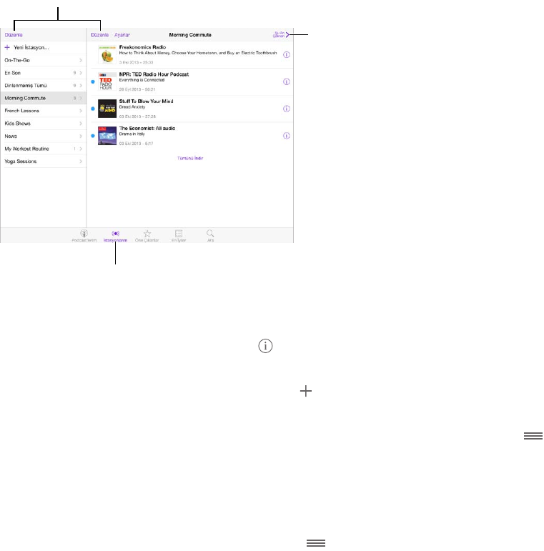Play Stuff To Blow Your Mind title
This screenshot has width=544, height=551.
tap(147, 101)
